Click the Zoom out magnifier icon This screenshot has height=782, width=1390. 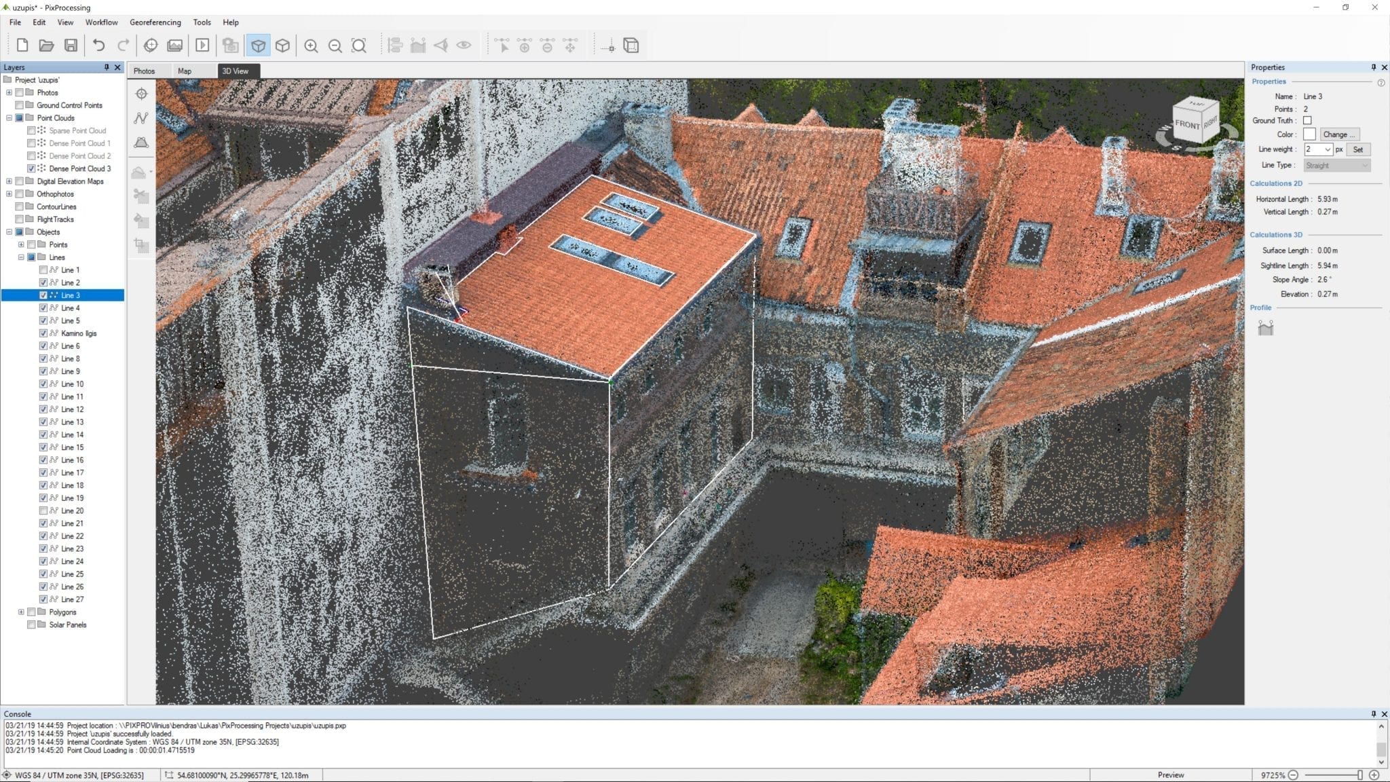(335, 45)
